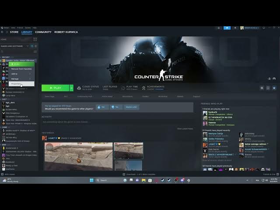Viewport: 280px width, 210px height.
Task: Recommend the game with Yes thumbs-up
Action: [102, 107]
